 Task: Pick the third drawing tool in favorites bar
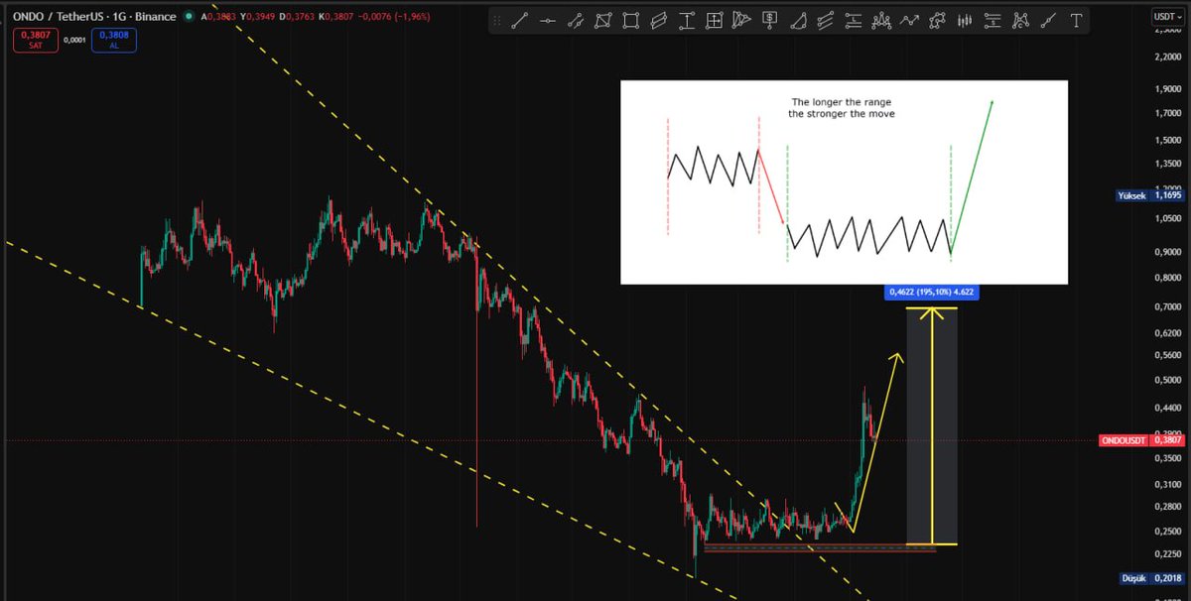[x=576, y=21]
